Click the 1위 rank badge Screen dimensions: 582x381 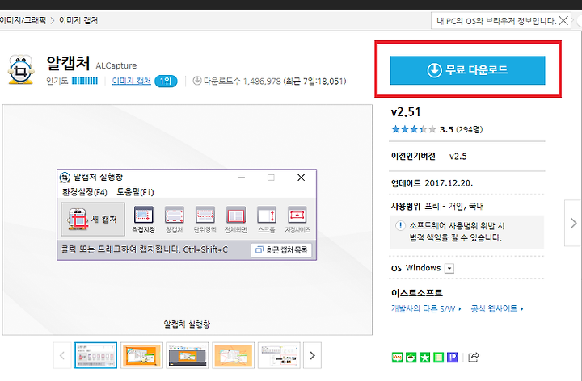(x=166, y=82)
